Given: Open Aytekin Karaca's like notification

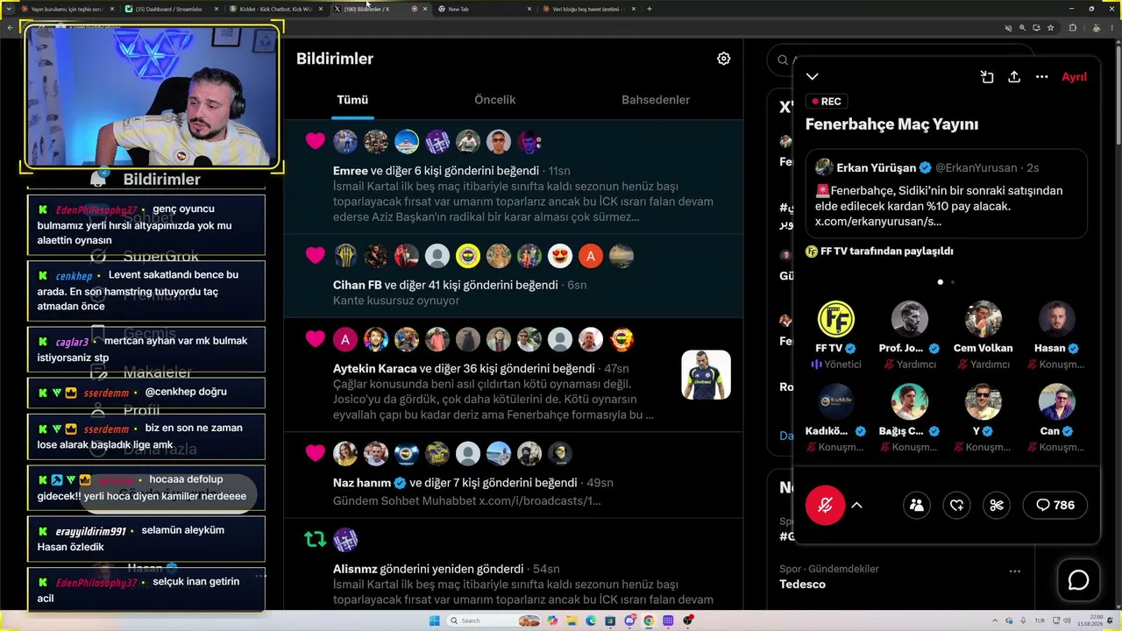Looking at the screenshot, I should pos(514,375).
